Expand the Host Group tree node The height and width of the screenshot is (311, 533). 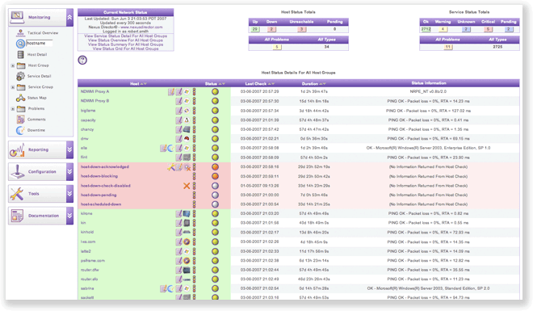click(x=13, y=65)
